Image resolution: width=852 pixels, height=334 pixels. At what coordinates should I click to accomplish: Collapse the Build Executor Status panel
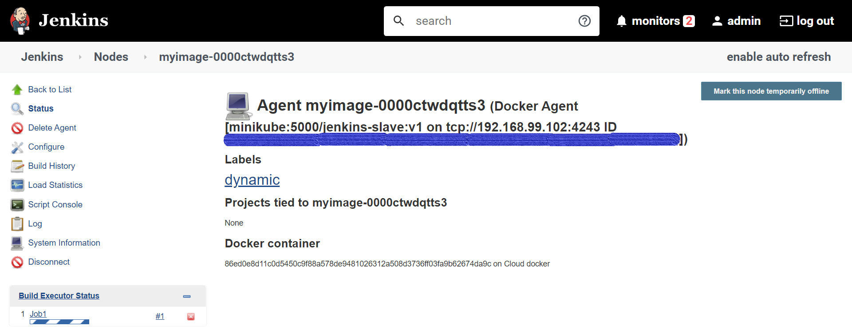coord(187,296)
